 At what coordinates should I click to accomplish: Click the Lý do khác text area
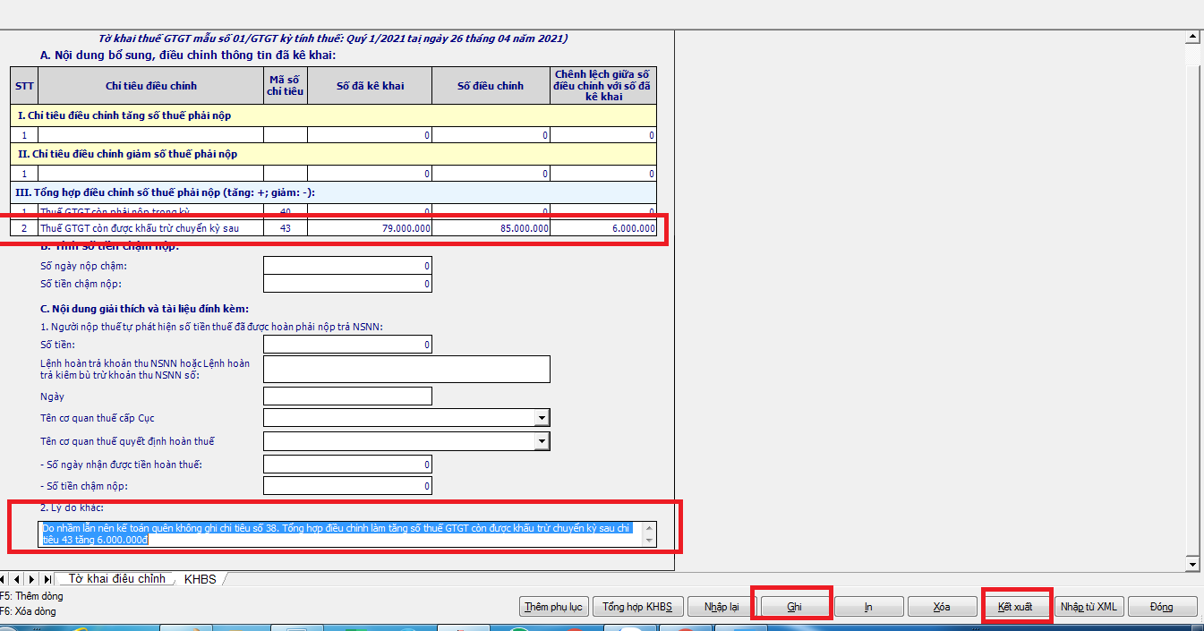tap(348, 534)
